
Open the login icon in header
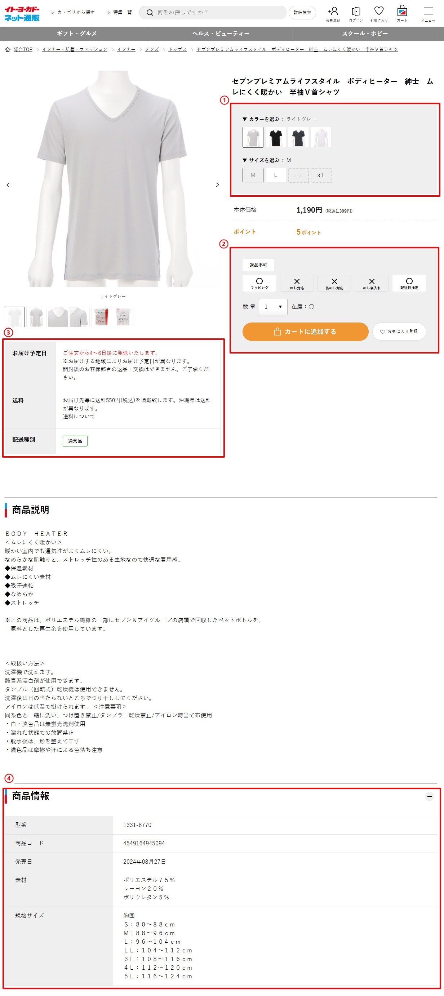click(x=356, y=13)
